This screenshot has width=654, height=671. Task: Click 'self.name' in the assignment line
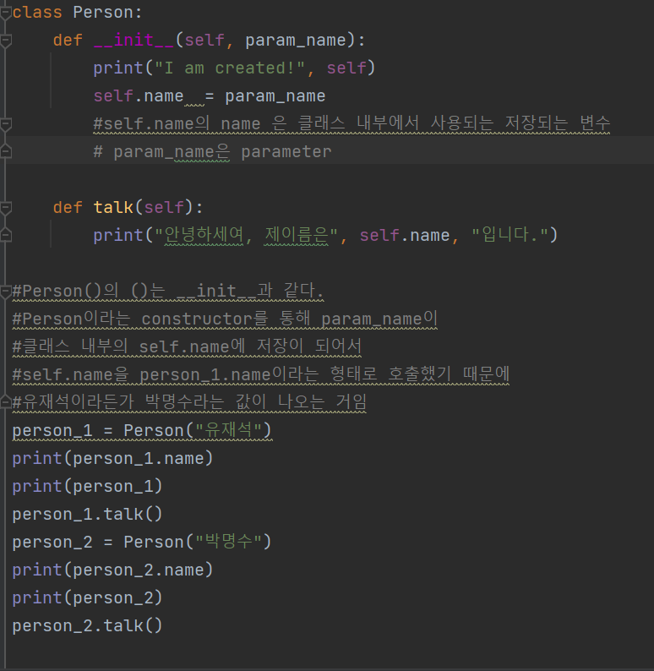(x=139, y=96)
